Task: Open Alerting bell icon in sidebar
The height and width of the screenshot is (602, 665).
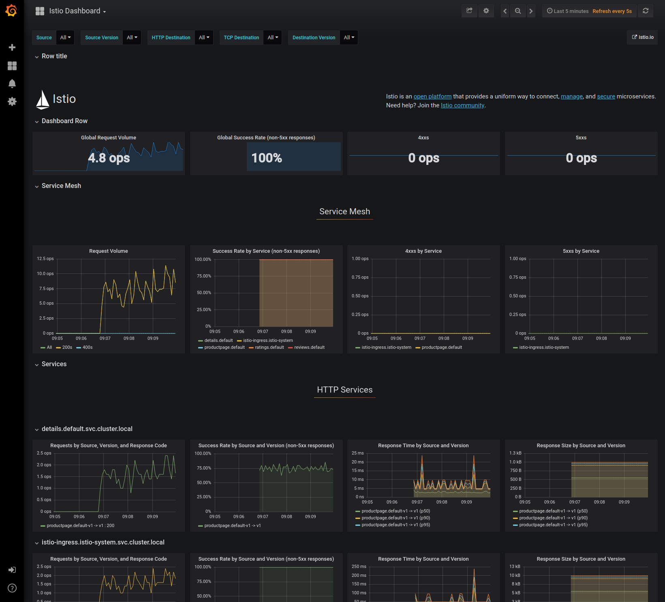Action: [12, 83]
